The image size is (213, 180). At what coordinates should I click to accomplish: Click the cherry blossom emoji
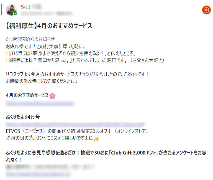tap(52, 96)
